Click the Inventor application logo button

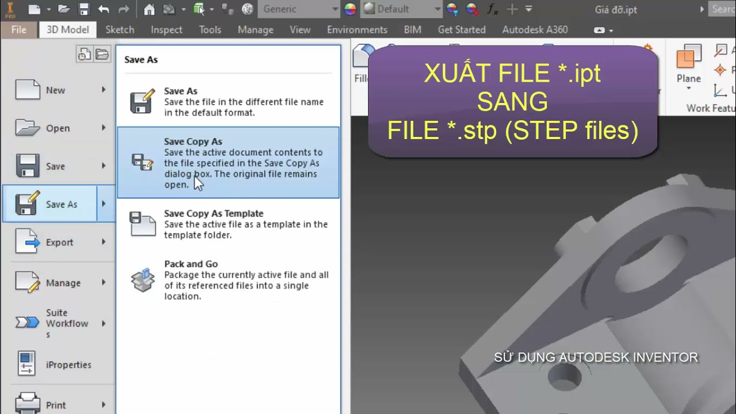click(9, 9)
